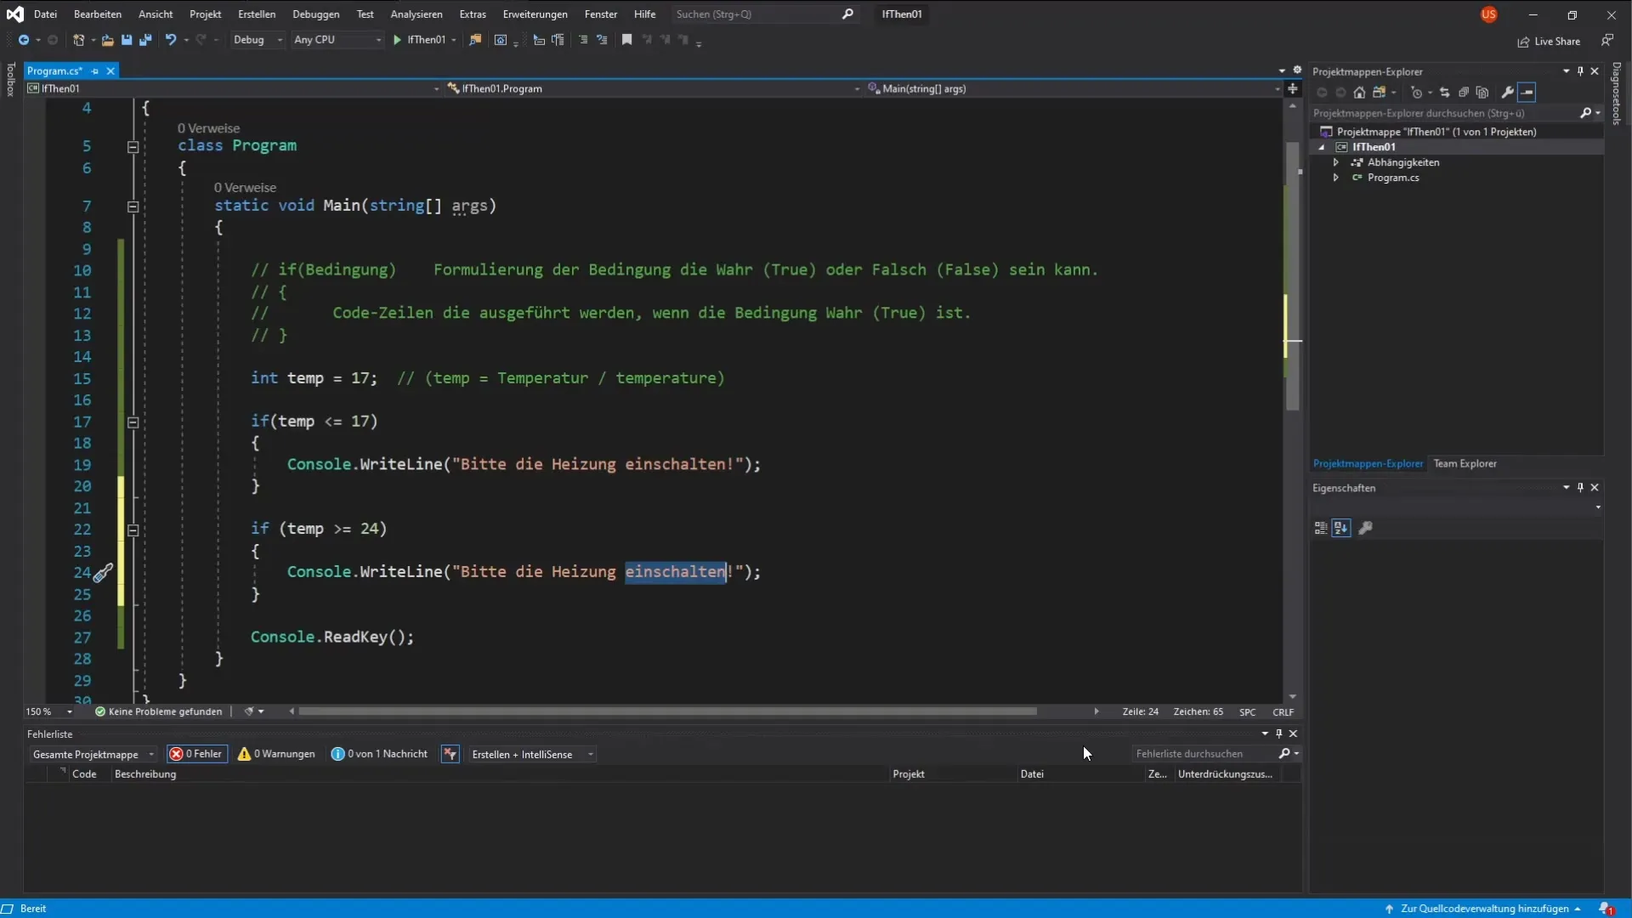
Task: Open the Erweiterungen menu
Action: click(x=535, y=14)
